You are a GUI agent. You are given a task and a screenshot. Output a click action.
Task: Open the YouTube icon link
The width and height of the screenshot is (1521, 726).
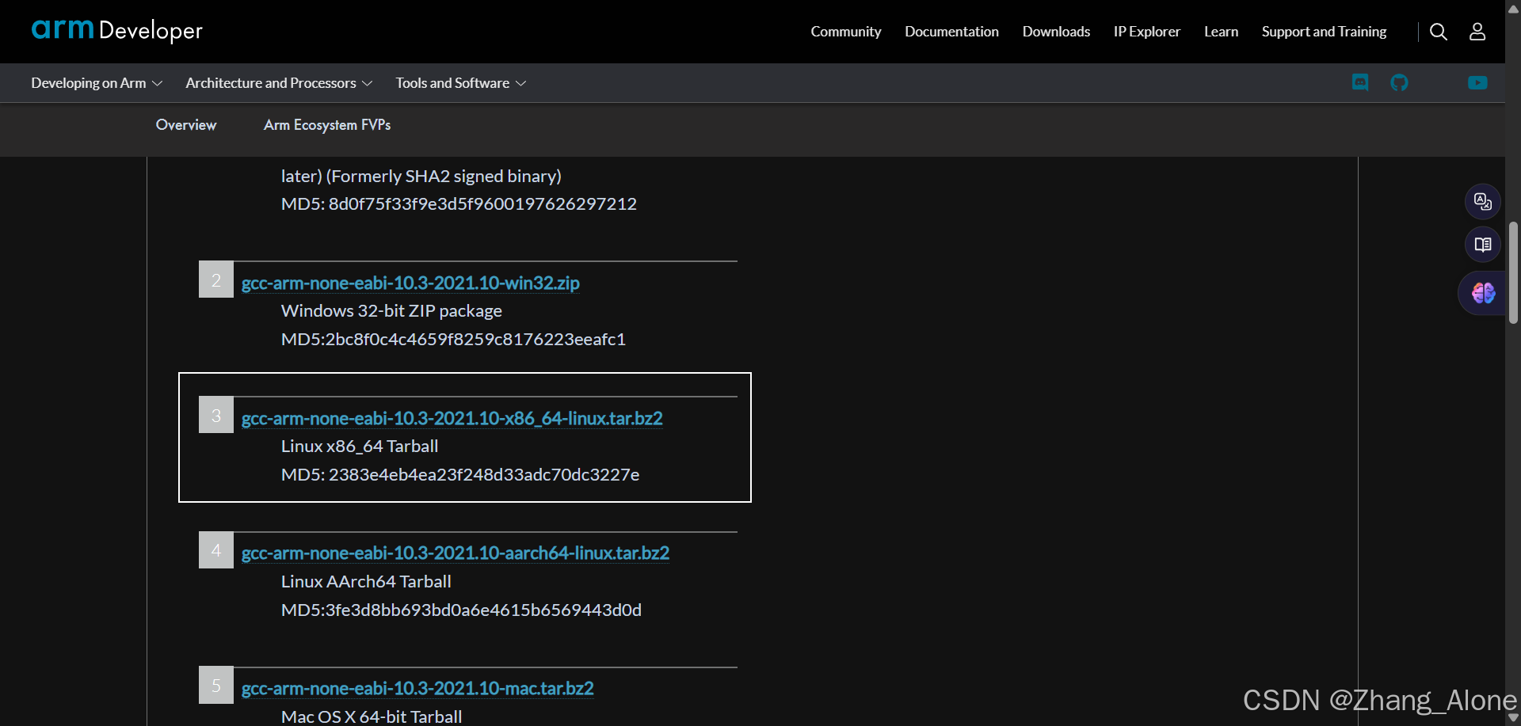point(1477,82)
